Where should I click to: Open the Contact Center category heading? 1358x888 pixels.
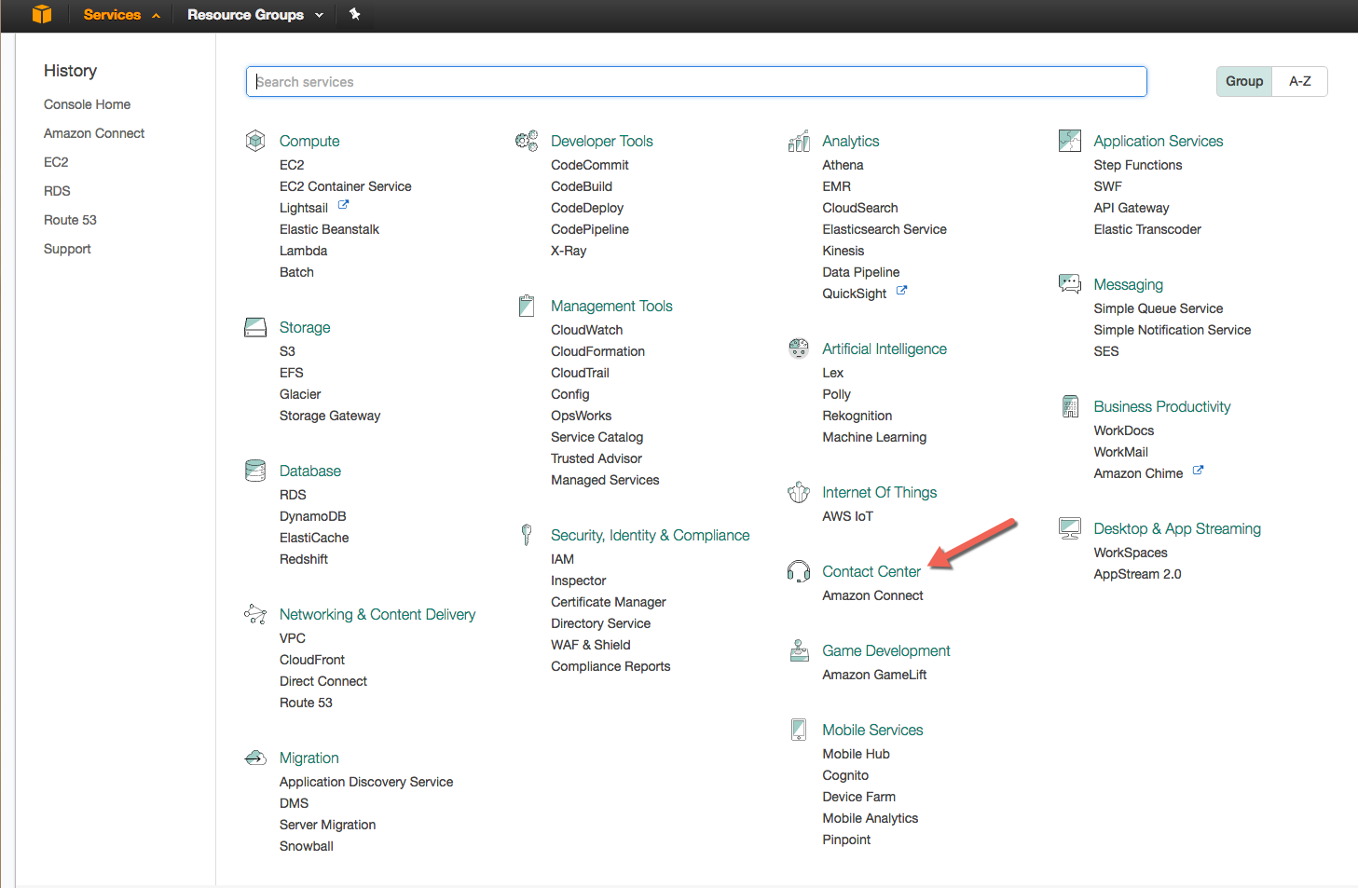[x=871, y=571]
